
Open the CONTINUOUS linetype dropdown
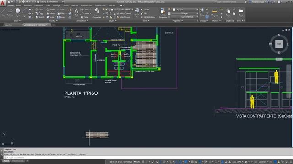[x=185, y=17]
